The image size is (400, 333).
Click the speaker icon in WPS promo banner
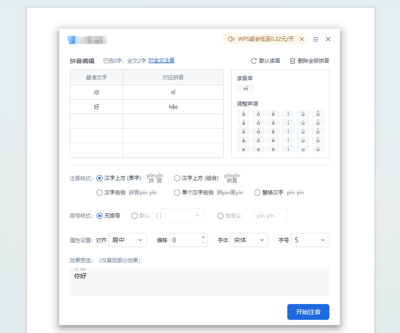click(231, 39)
